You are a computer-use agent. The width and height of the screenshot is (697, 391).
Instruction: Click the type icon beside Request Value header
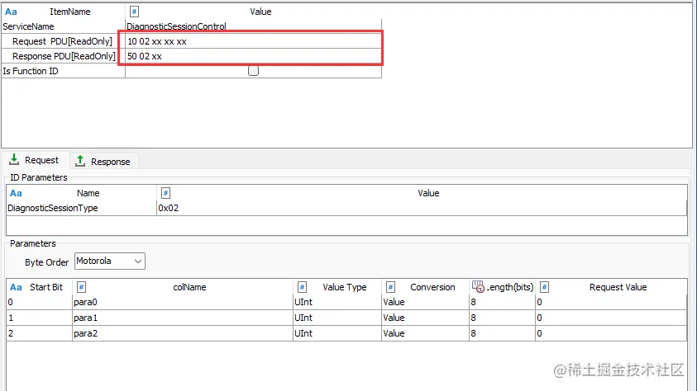[545, 287]
